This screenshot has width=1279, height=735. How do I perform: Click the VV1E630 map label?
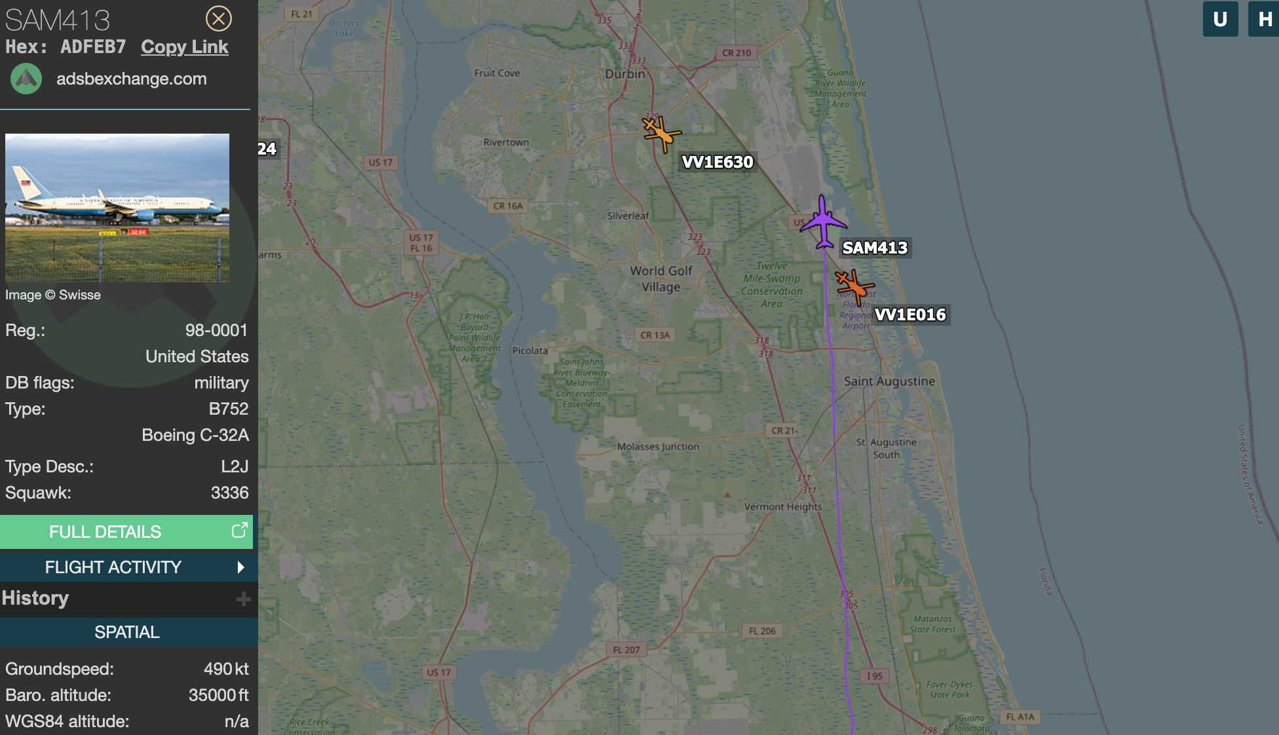[x=717, y=162]
